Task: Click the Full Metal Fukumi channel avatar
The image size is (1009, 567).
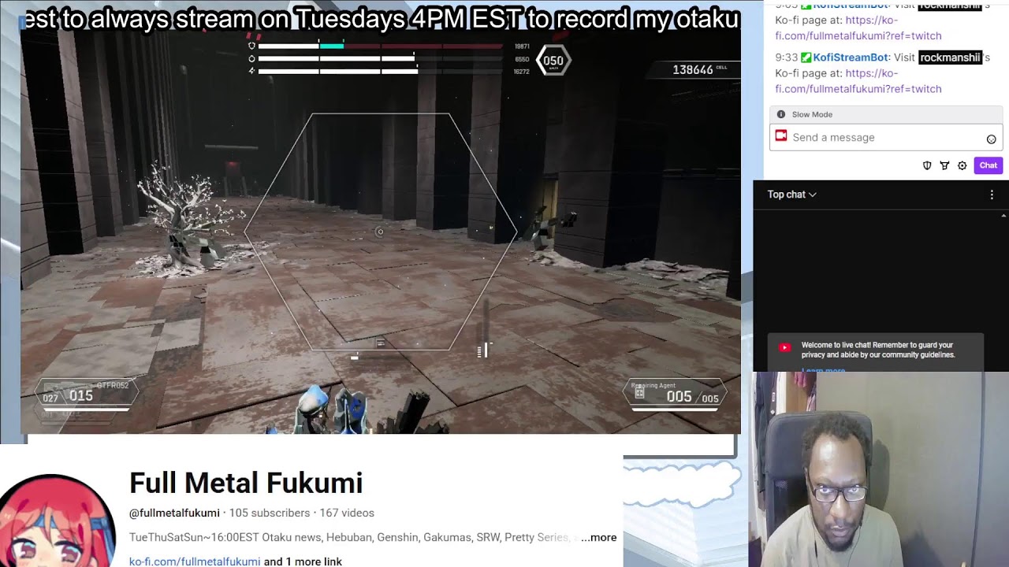Action: [57, 521]
